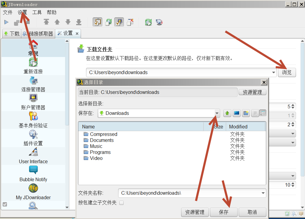Move selection to top of list

(x=46, y=22)
